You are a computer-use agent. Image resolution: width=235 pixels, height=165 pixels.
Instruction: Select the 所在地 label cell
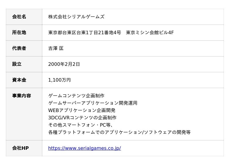[x=19, y=32]
